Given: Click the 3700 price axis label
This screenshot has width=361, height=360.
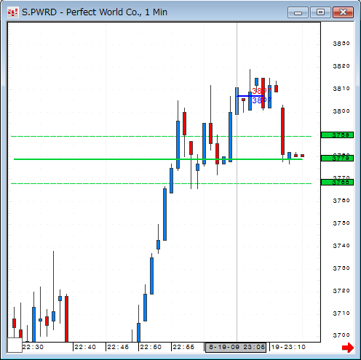Looking at the screenshot, I should (x=341, y=335).
